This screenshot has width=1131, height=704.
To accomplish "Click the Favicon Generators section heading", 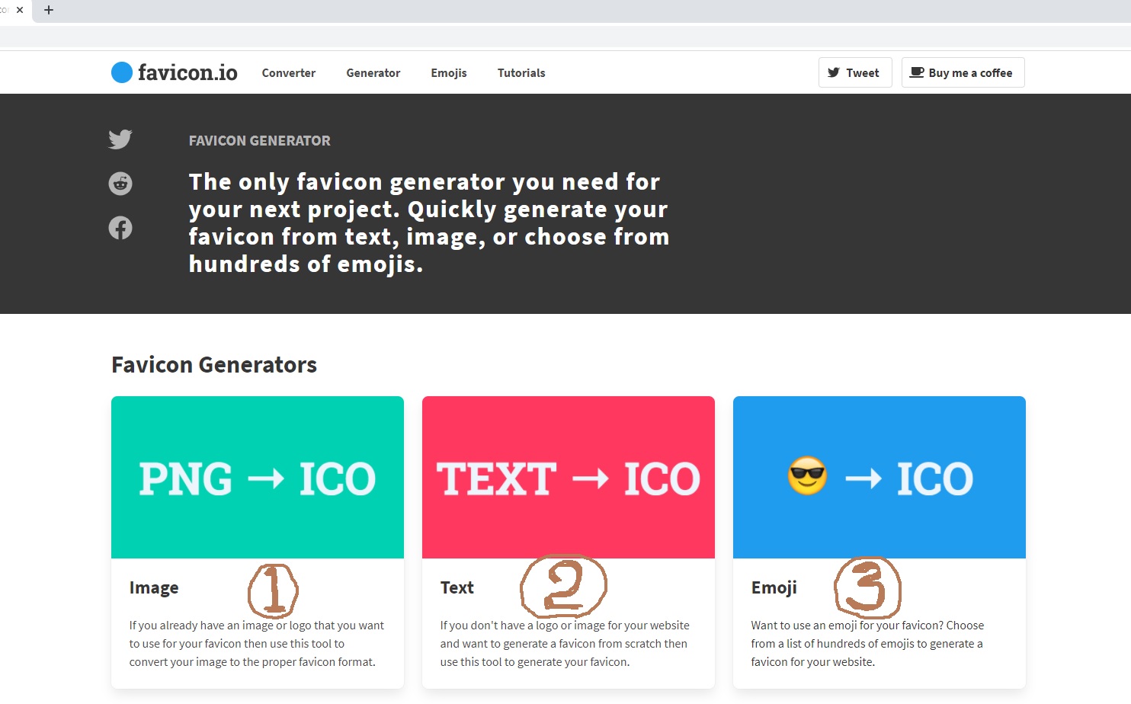I will [x=214, y=365].
